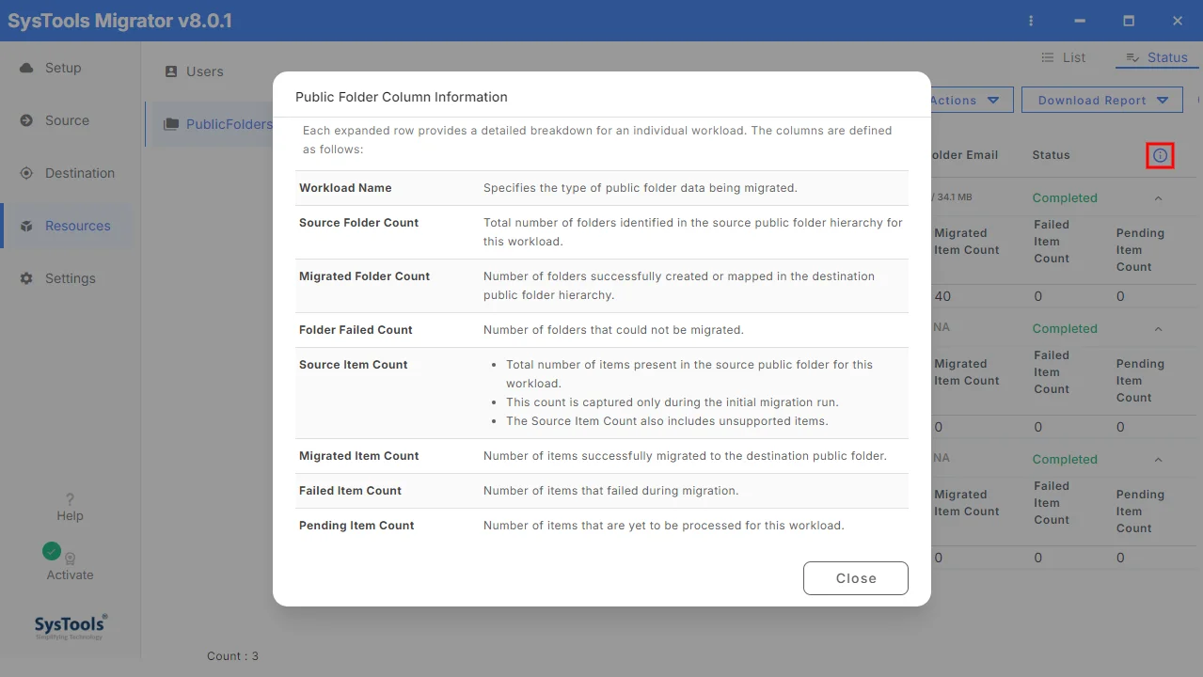This screenshot has height=677, width=1203.
Task: Click the Source arrow icon in sidebar
Action: tap(26, 120)
